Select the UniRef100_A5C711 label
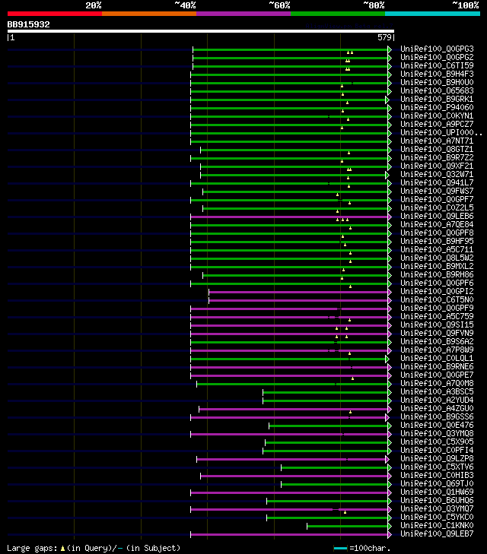 pos(437,250)
